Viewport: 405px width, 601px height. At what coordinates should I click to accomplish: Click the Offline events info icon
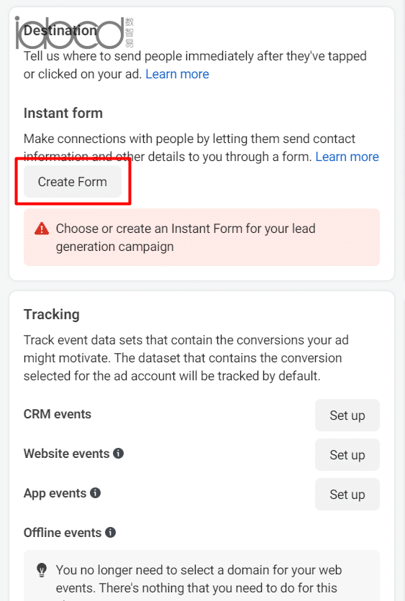coord(111,533)
